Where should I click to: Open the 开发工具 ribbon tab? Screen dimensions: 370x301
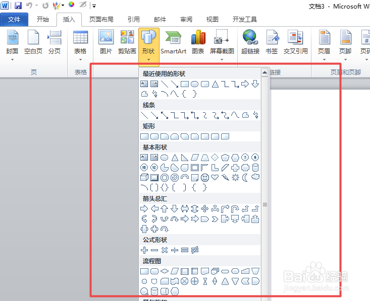pyautogui.click(x=244, y=20)
